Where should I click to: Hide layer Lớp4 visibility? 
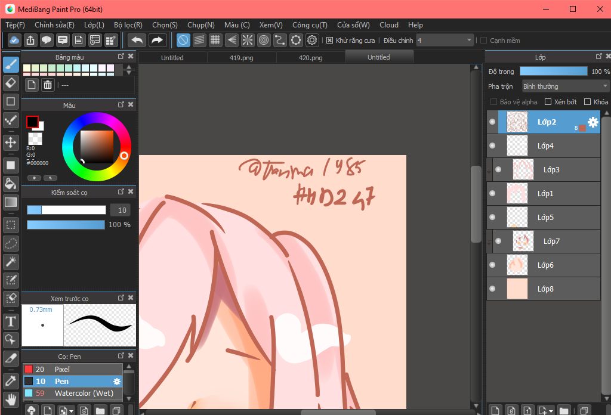pyautogui.click(x=492, y=145)
